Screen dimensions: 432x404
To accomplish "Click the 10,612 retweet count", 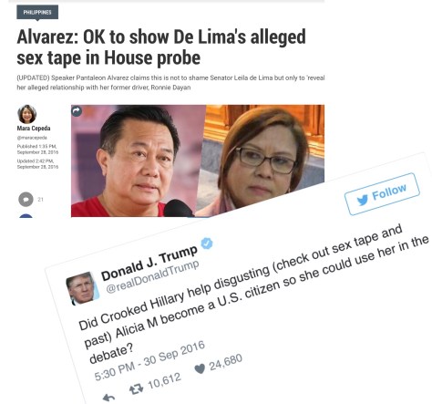I will point(164,381).
